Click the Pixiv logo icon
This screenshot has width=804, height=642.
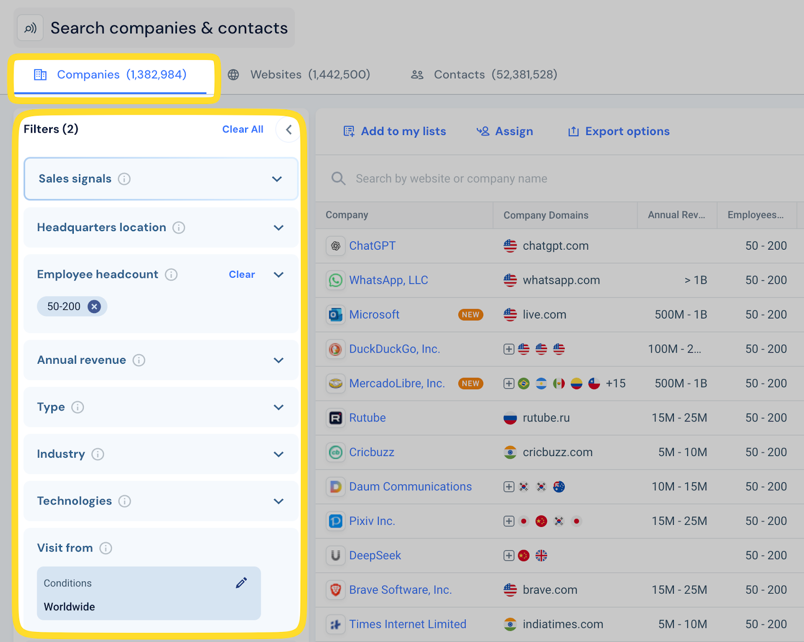click(336, 521)
